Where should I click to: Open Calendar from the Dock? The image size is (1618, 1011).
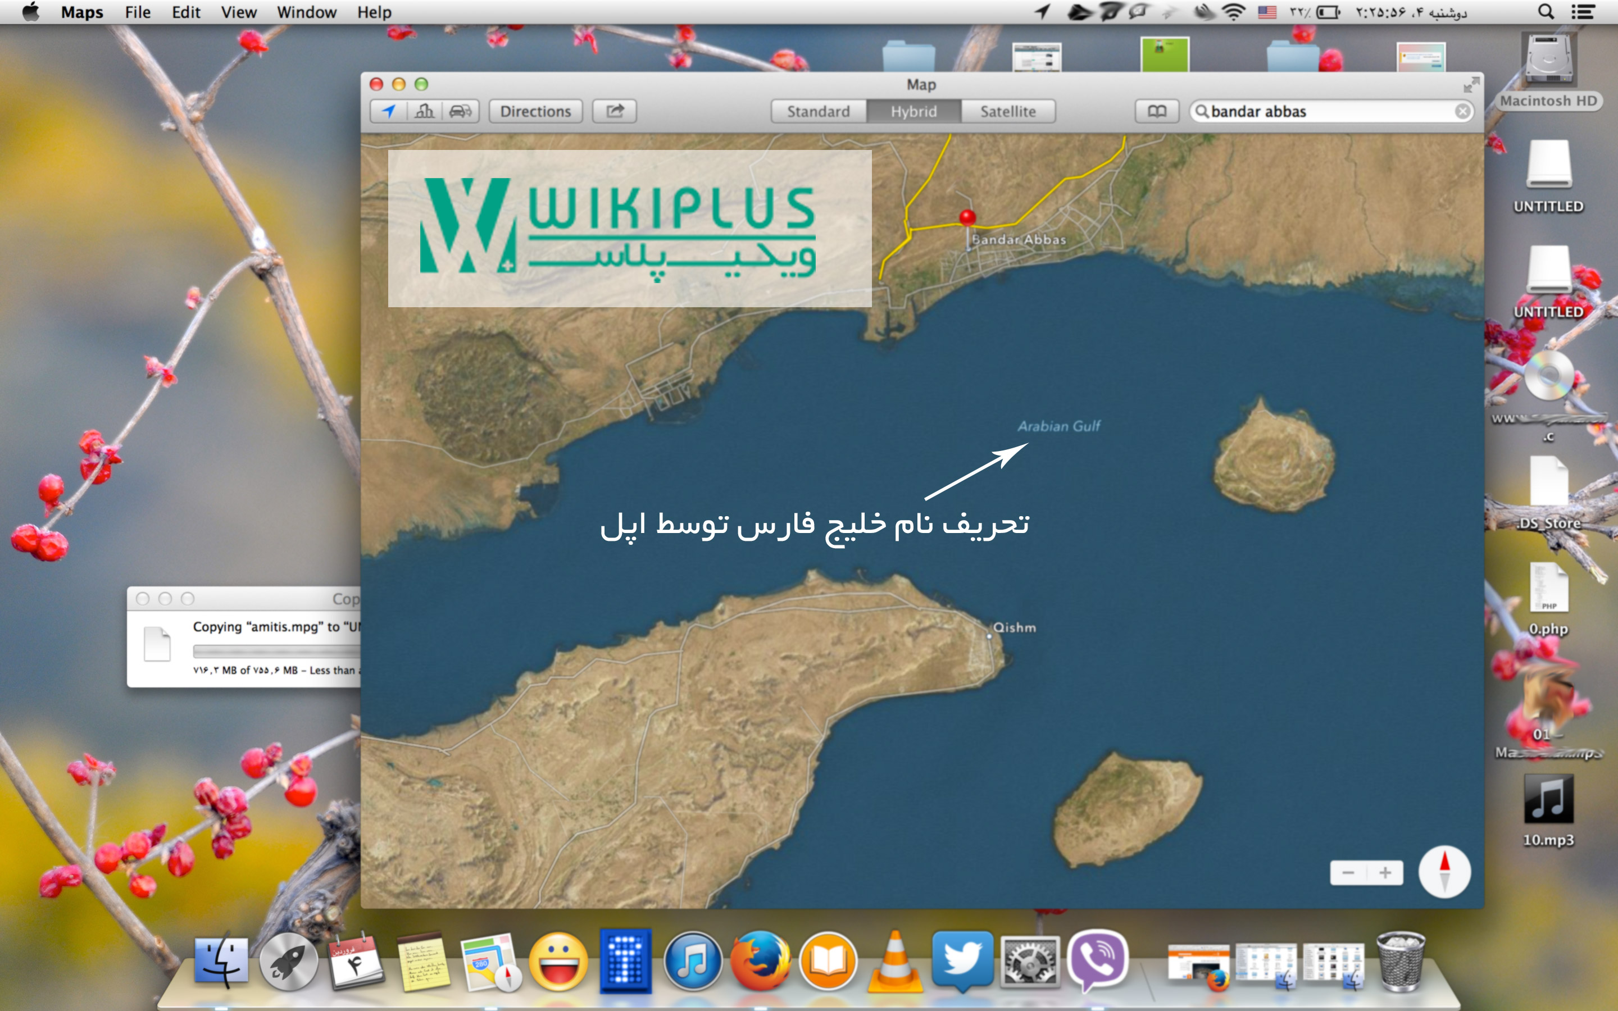[x=355, y=961]
